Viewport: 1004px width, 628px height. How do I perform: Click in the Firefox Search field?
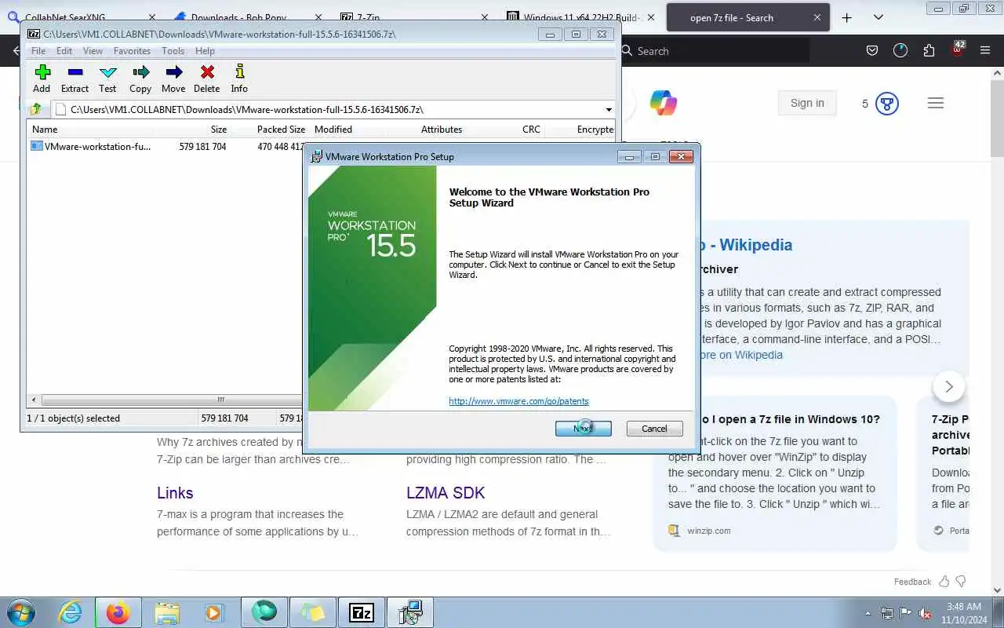click(714, 51)
